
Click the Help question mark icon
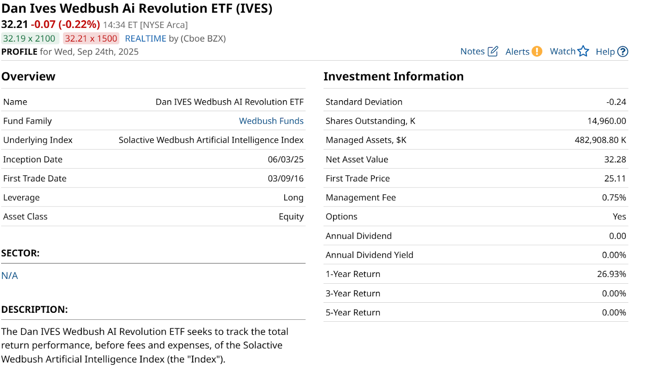click(x=623, y=52)
